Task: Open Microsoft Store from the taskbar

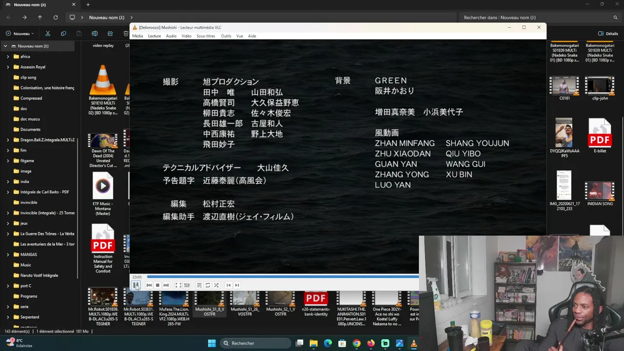Action: pos(342,343)
